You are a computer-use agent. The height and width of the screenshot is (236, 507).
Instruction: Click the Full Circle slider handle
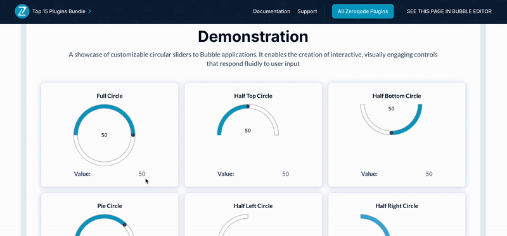pyautogui.click(x=133, y=134)
